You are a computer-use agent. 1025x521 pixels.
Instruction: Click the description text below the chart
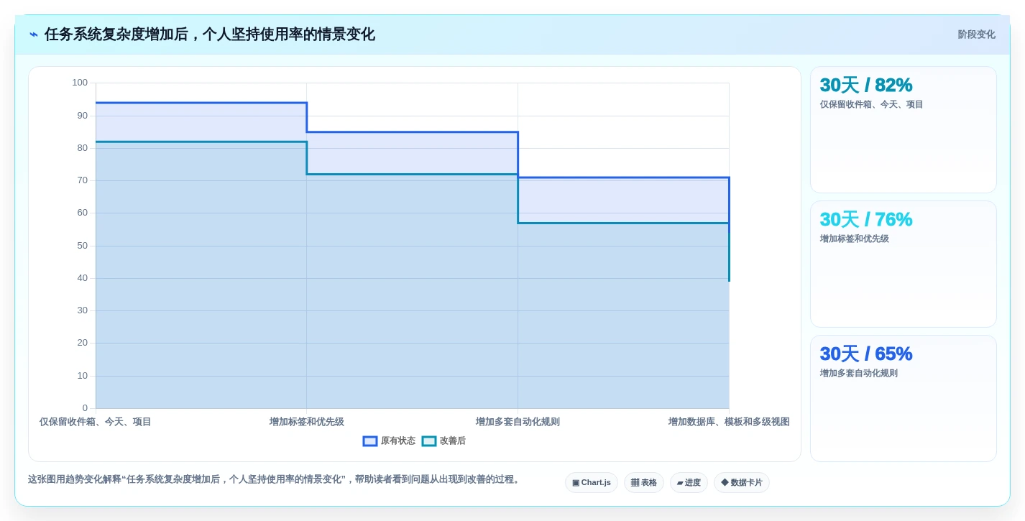[275, 479]
